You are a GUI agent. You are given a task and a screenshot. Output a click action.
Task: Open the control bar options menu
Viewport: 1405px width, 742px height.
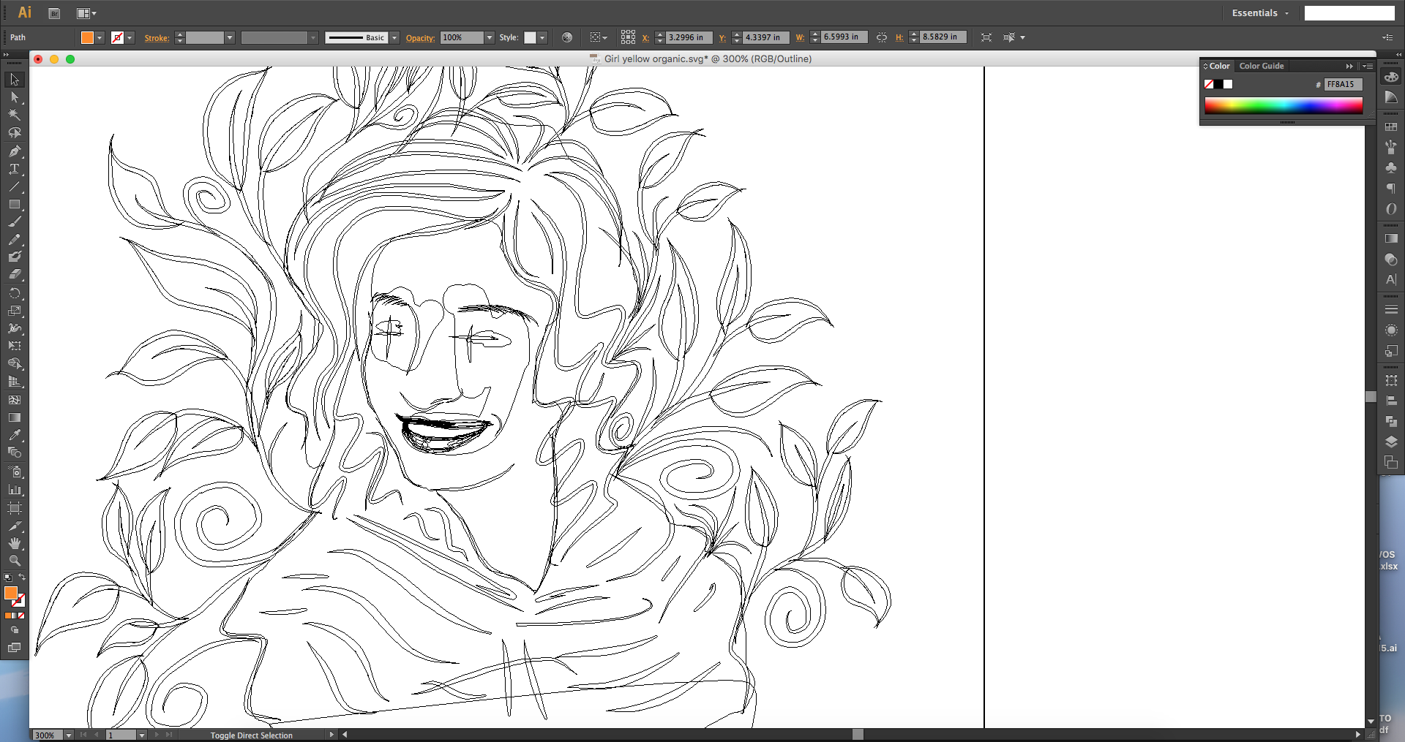1387,37
